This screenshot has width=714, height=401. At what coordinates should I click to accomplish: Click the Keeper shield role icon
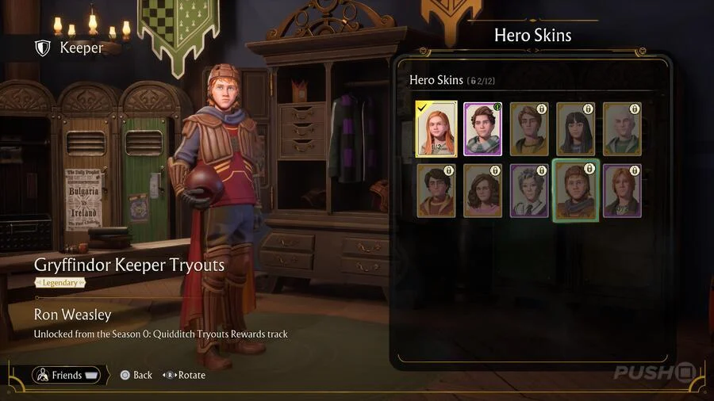(43, 48)
